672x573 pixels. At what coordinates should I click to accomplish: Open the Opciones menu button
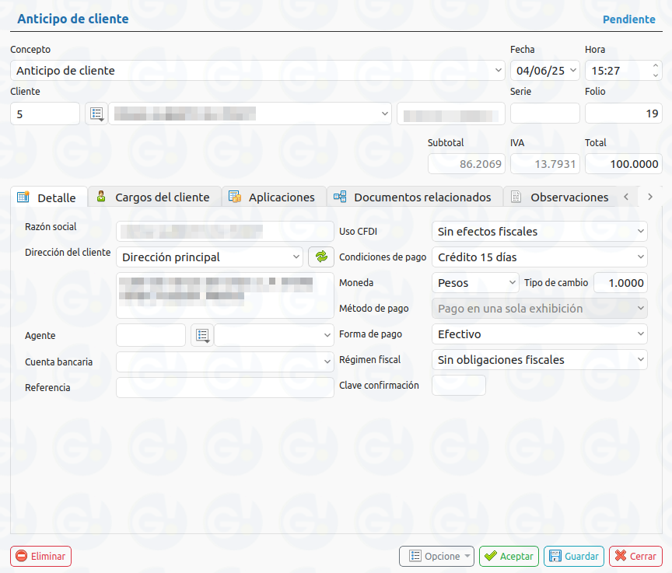click(436, 556)
